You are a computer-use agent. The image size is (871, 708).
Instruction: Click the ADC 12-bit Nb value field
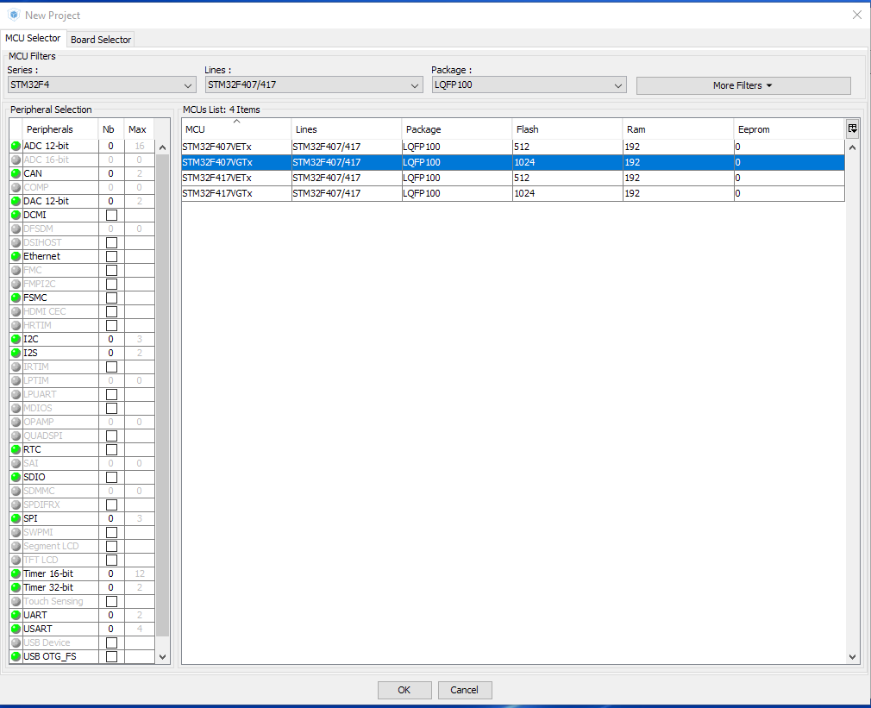pyautogui.click(x=111, y=146)
